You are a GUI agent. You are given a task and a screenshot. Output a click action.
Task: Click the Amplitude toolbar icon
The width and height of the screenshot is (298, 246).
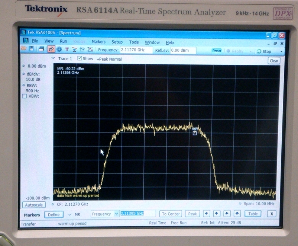point(90,50)
